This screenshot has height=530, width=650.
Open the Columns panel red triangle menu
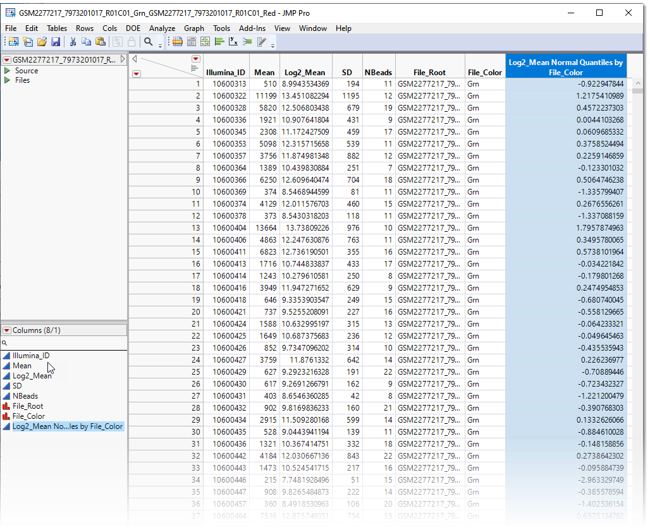[x=6, y=330]
